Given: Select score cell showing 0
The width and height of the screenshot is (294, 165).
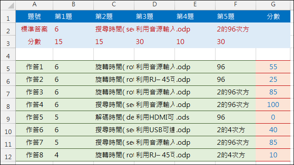Looking at the screenshot, I should click(273, 117).
